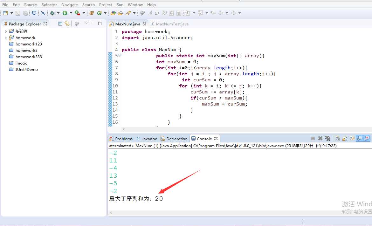Open the Project menu
The height and width of the screenshot is (226, 372).
106,4
